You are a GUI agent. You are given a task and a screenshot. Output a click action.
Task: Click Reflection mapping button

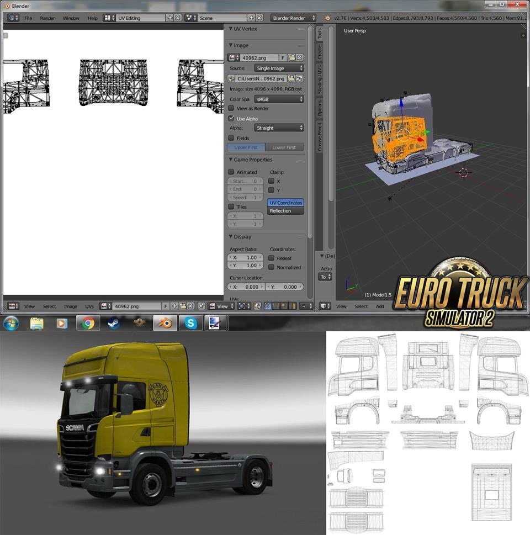click(285, 211)
